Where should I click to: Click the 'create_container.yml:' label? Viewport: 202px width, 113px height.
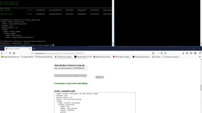tap(65, 91)
